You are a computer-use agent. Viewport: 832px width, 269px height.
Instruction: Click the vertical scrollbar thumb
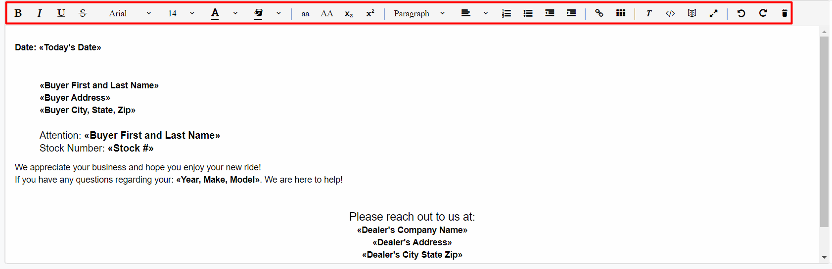pyautogui.click(x=824, y=132)
